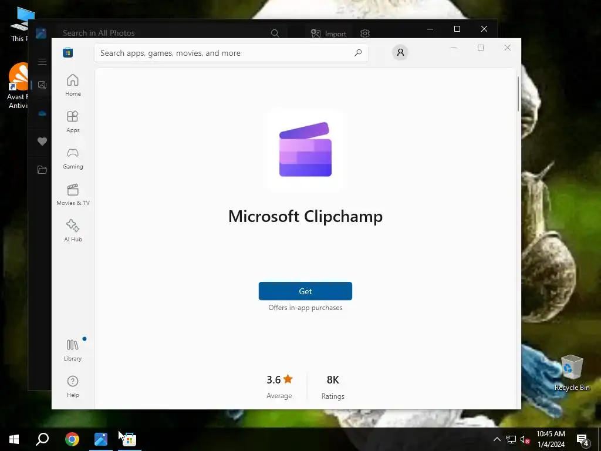Open Library in Store sidebar
Screen dimensions: 601x451
coord(73,350)
